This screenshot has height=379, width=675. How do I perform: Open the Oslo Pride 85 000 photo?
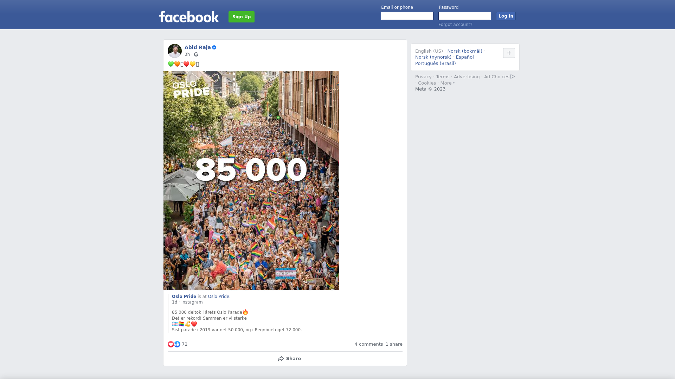click(x=251, y=180)
